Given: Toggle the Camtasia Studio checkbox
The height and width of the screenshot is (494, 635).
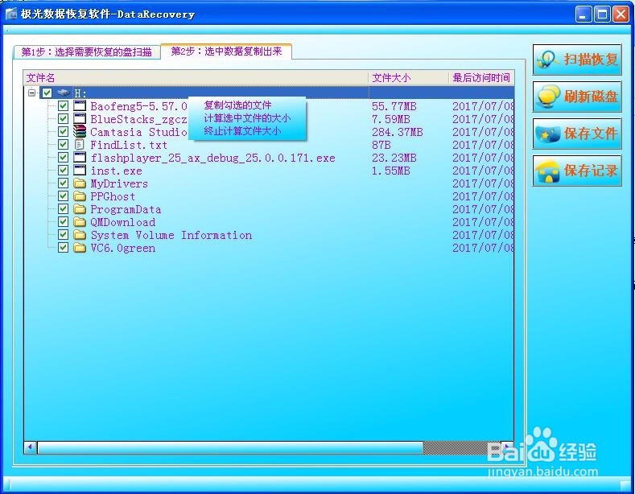Looking at the screenshot, I should click(x=63, y=132).
